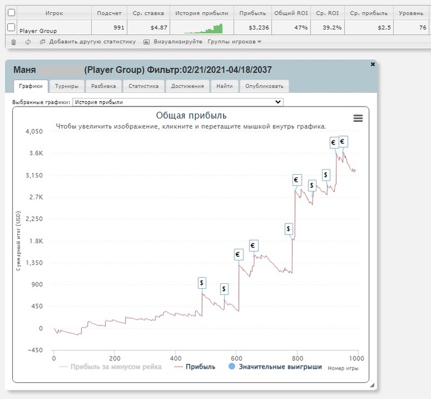Click Добавить другую статистику link

[92, 42]
